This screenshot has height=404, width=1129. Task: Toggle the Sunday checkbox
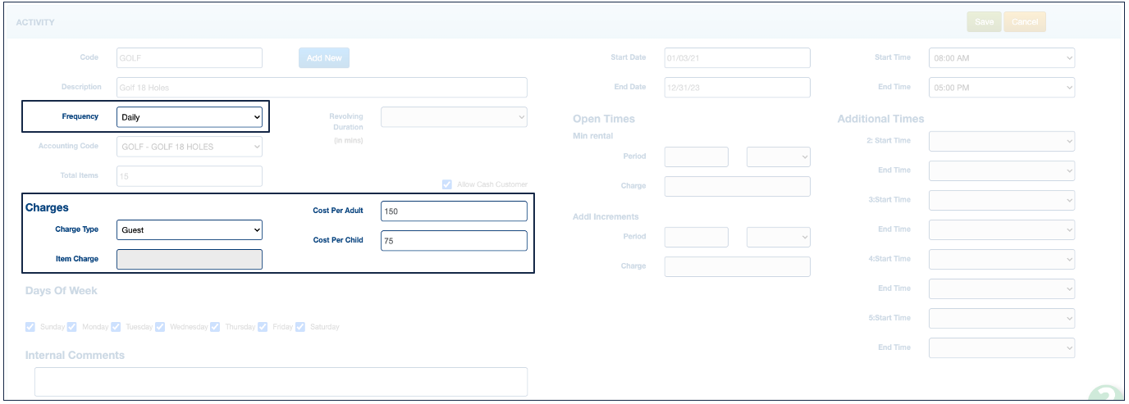31,327
